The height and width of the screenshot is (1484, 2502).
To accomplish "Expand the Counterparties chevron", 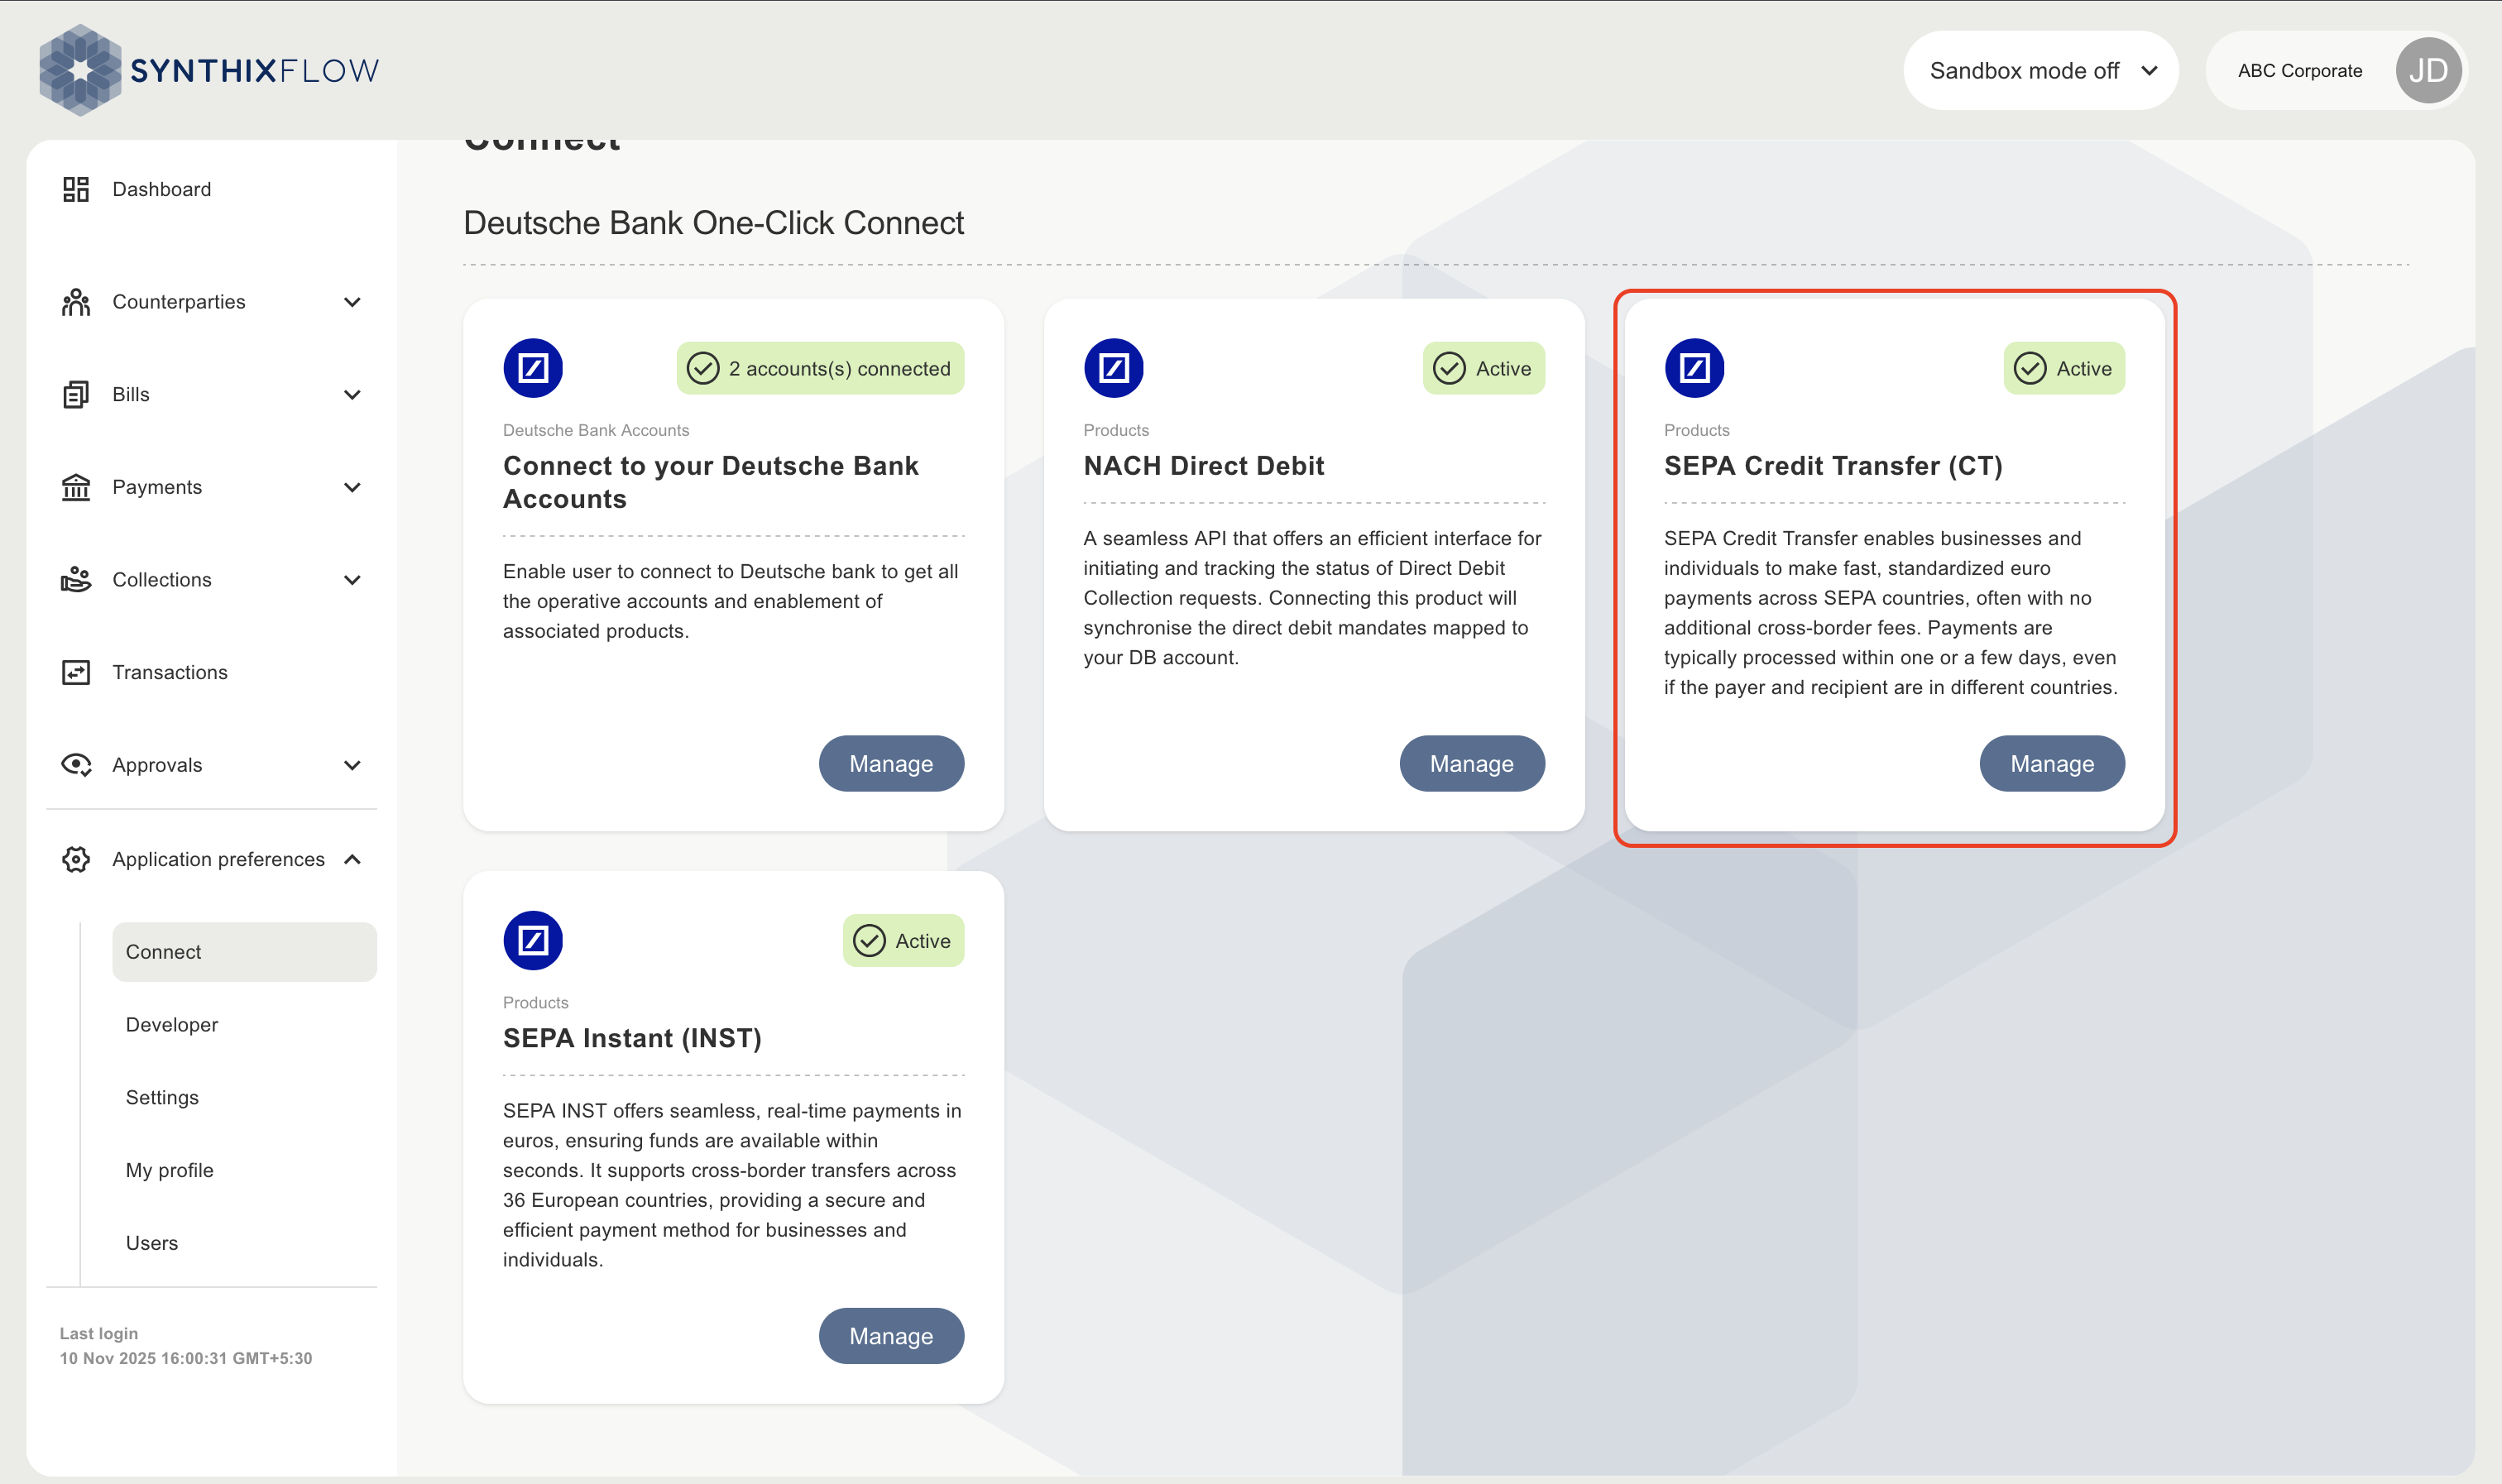I will coord(352,302).
